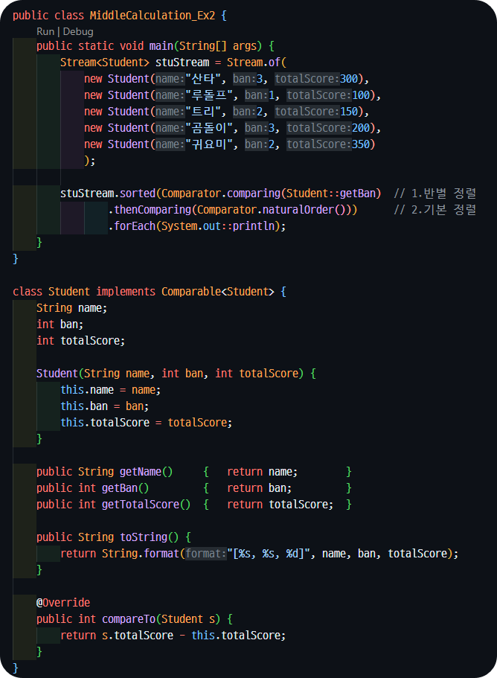This screenshot has height=678, width=497.
Task: Click the getBan method declaration name
Action: (x=120, y=488)
